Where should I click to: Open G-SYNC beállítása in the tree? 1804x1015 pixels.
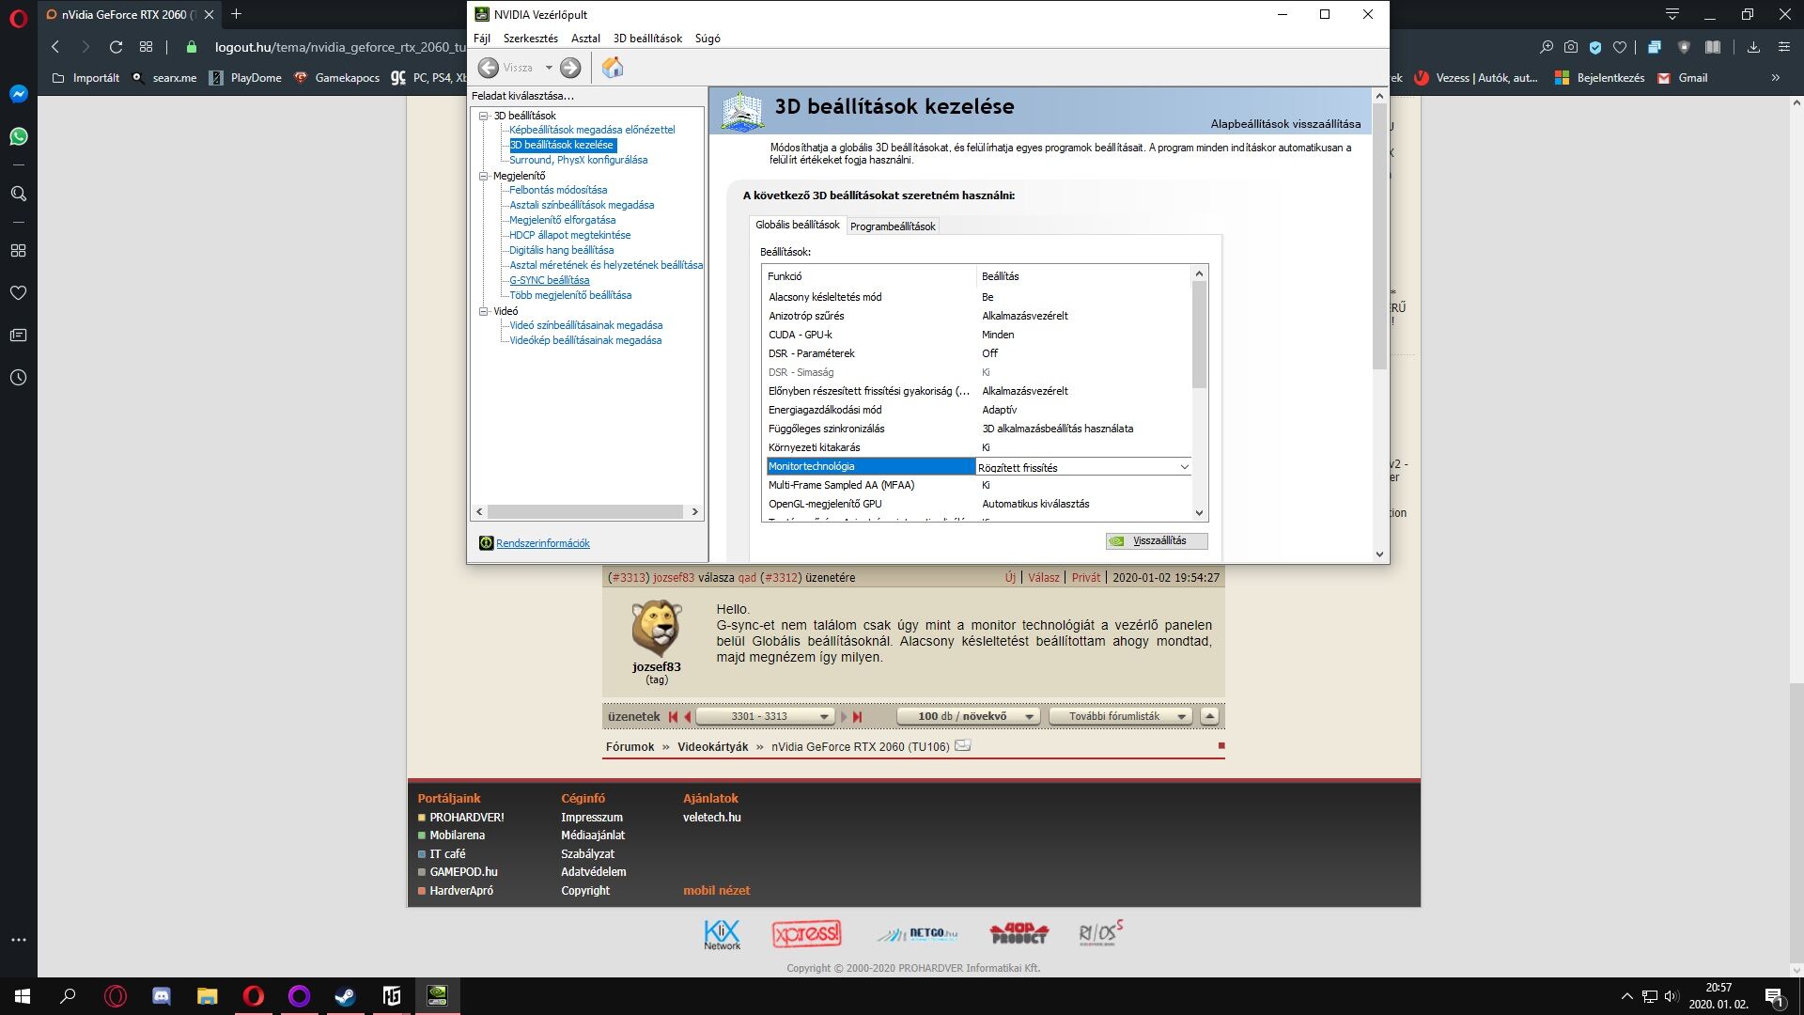pos(550,280)
